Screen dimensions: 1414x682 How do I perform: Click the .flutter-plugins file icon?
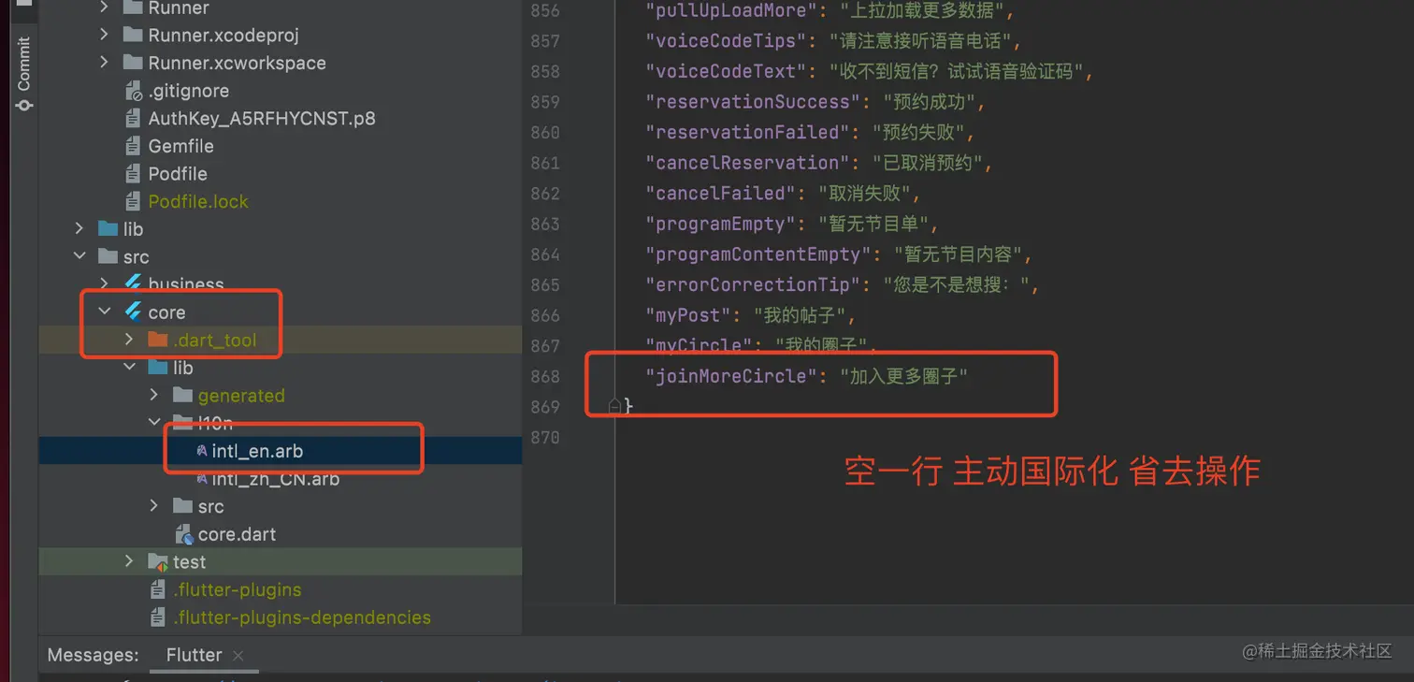[x=158, y=589]
